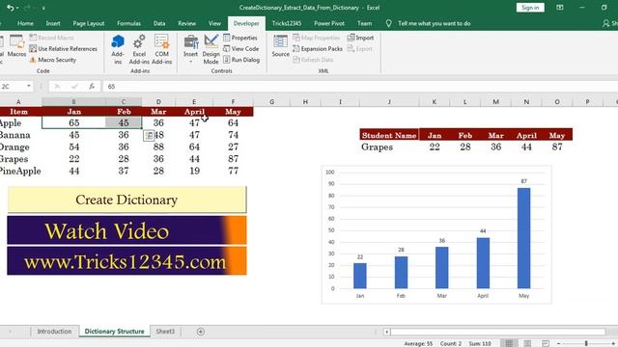
Task: Open the Team tab
Action: pos(365,23)
